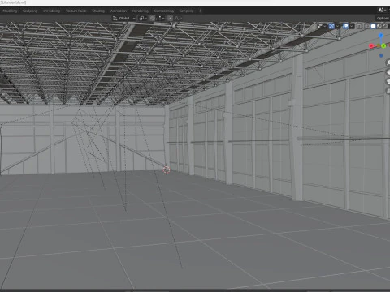Open the UV Editing workspace tab

click(x=51, y=11)
